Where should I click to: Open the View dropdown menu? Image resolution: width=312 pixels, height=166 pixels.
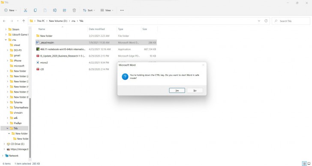coord(107,10)
